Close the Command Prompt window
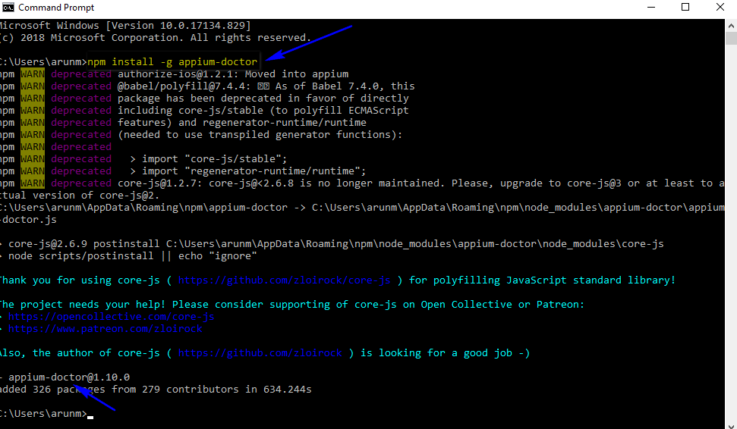 coord(720,8)
